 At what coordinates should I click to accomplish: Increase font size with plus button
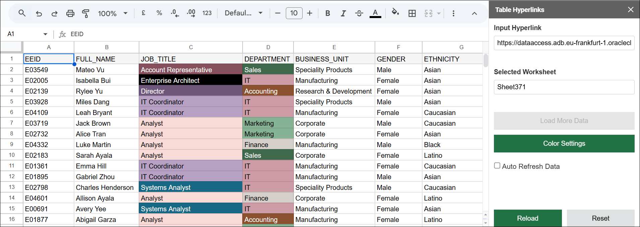pyautogui.click(x=310, y=13)
